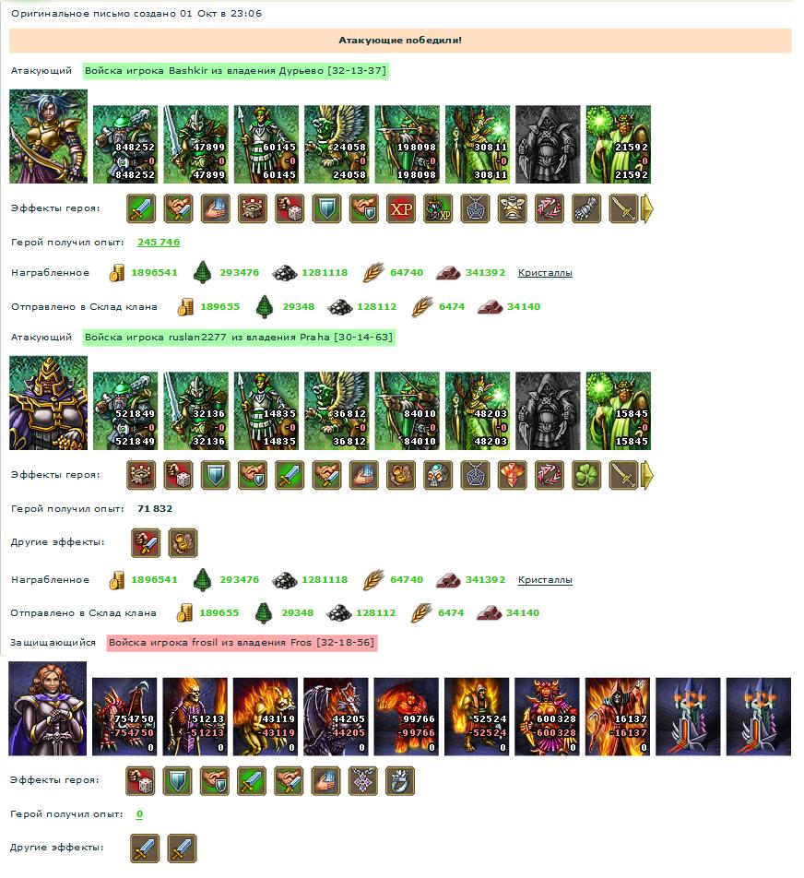Viewport: 804px width, 878px height.
Task: Click Bashkir's first sword effect icon
Action: point(141,208)
